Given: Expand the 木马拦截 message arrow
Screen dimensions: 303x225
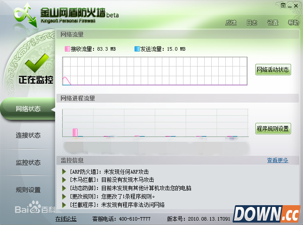Looking at the screenshot, I should (64, 180).
